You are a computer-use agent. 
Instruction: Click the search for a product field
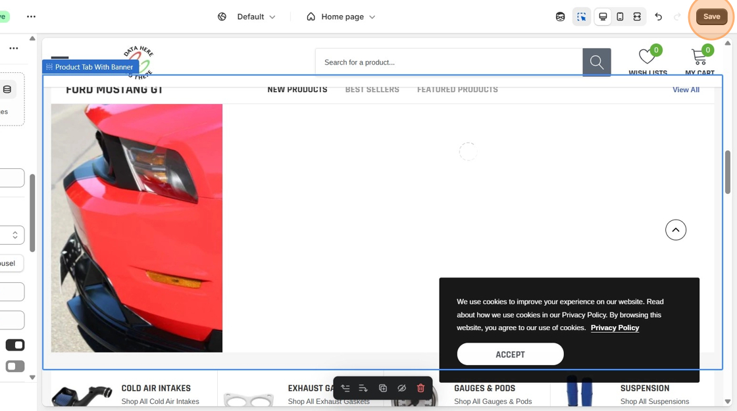tap(449, 62)
